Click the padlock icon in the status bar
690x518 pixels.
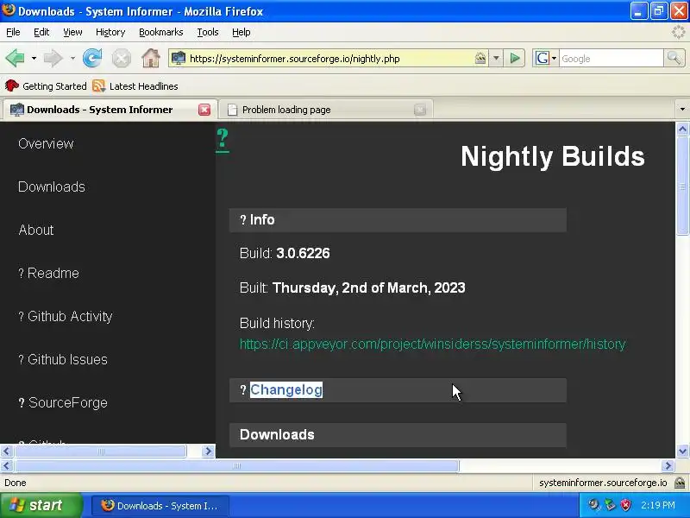tap(680, 483)
